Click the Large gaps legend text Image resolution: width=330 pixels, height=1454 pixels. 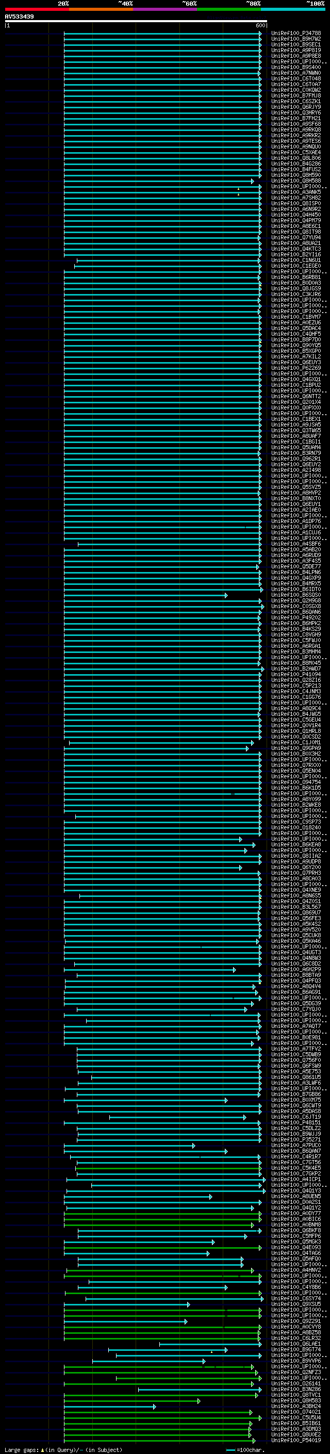point(22,1450)
